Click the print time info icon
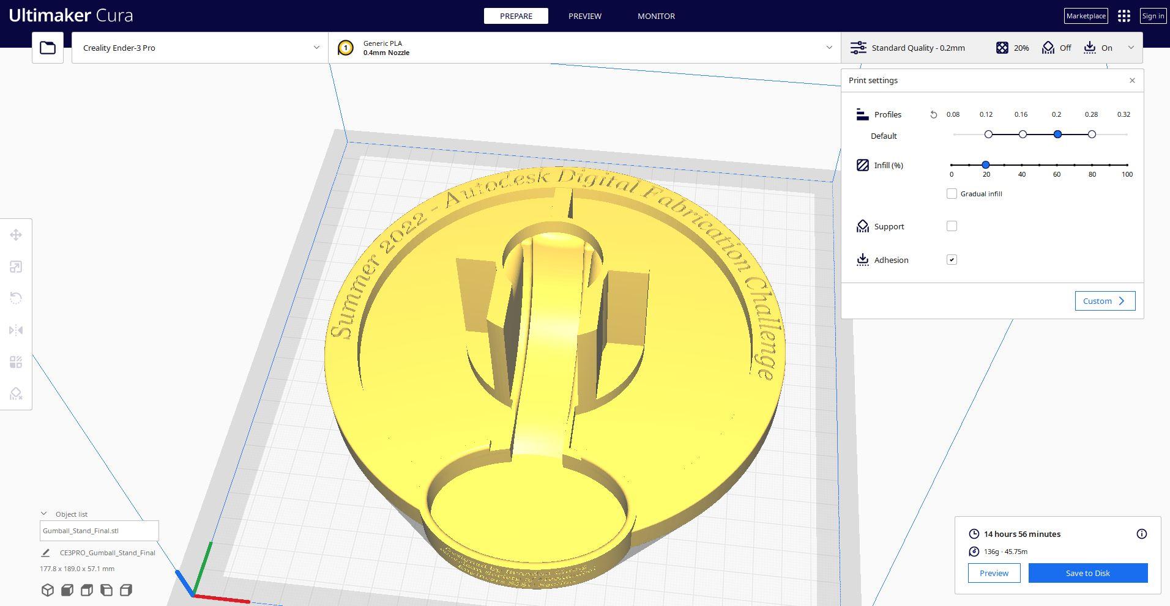The height and width of the screenshot is (606, 1170). (1142, 534)
